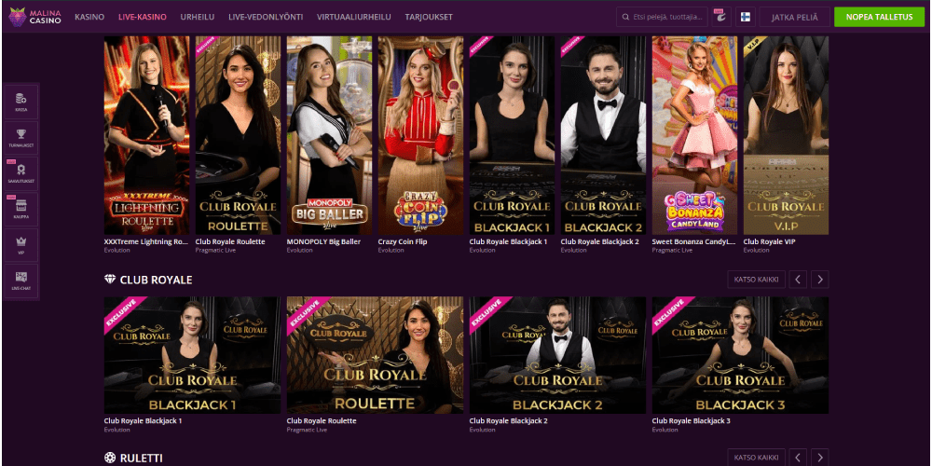Open the Live-Chat support icon
The height and width of the screenshot is (466, 932).
pyautogui.click(x=21, y=281)
